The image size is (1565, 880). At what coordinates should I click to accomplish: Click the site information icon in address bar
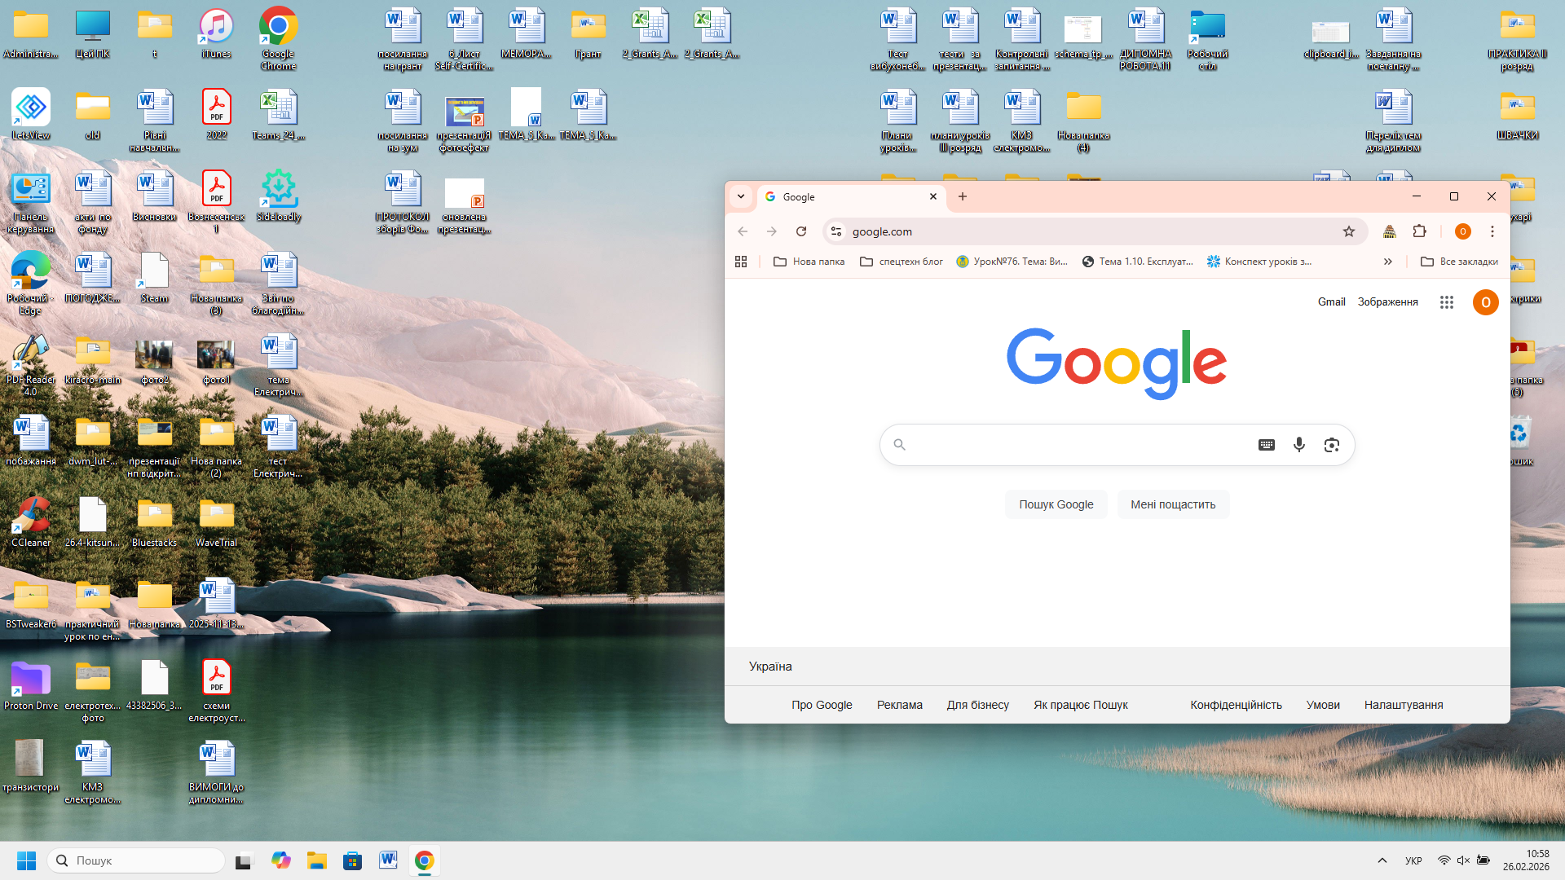[836, 231]
